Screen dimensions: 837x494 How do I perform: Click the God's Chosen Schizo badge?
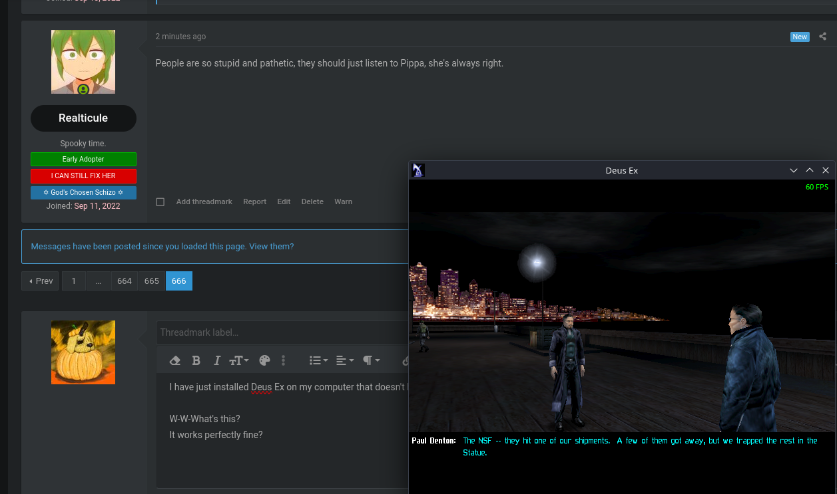(83, 193)
